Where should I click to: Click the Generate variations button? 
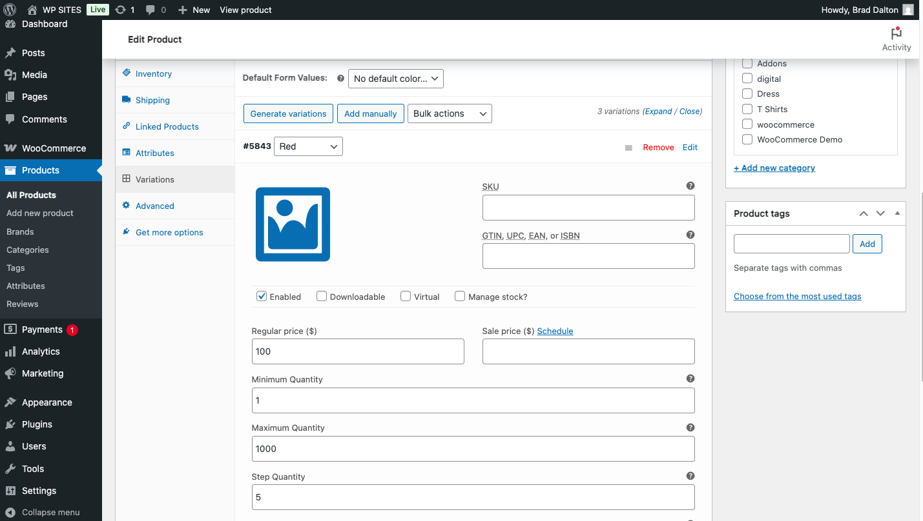click(288, 113)
